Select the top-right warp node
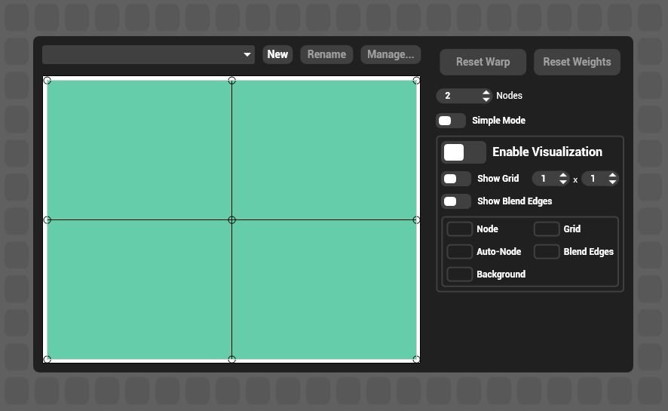The width and height of the screenshot is (668, 411). (x=416, y=81)
